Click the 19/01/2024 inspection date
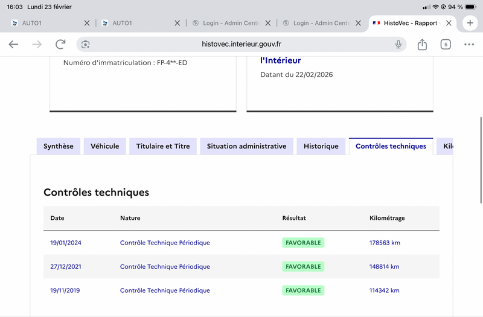Viewport: 483px width, 317px height. pyautogui.click(x=66, y=243)
